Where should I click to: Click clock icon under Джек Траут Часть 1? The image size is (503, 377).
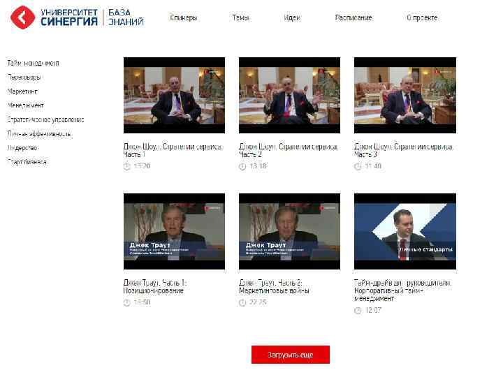tap(127, 302)
